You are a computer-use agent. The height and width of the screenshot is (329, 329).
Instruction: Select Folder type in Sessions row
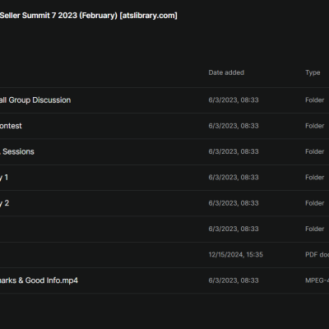click(x=314, y=151)
